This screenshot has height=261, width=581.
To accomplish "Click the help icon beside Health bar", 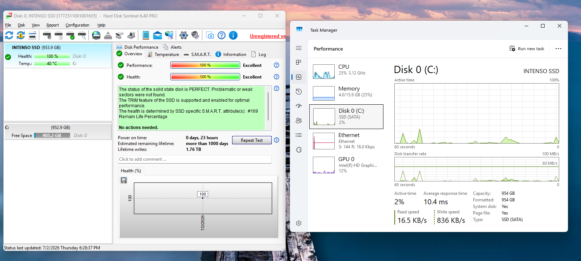I will click(276, 77).
